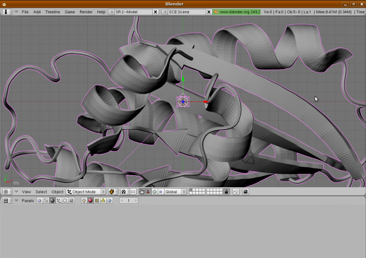
Task: Delete the SCE:Scene with X button
Action: pyautogui.click(x=209, y=12)
